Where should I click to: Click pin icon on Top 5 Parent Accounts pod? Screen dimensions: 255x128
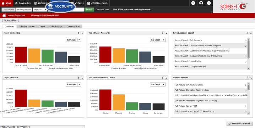point(163,33)
